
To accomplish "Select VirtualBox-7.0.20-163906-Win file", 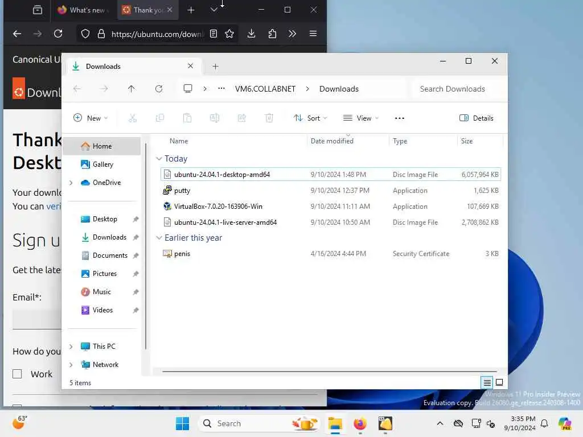I will click(x=331, y=206).
